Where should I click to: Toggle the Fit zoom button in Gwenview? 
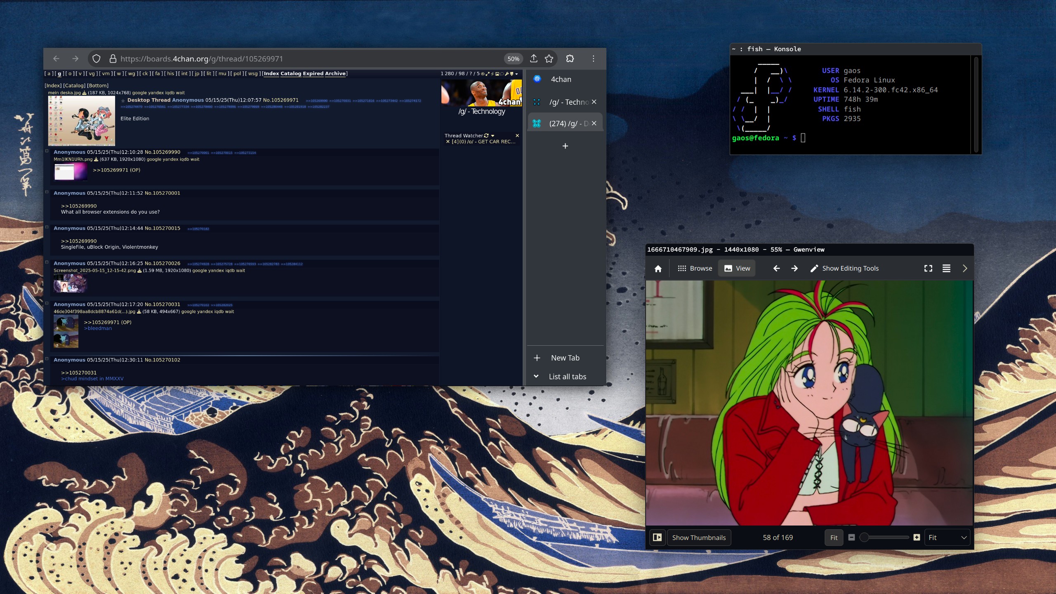(x=834, y=537)
